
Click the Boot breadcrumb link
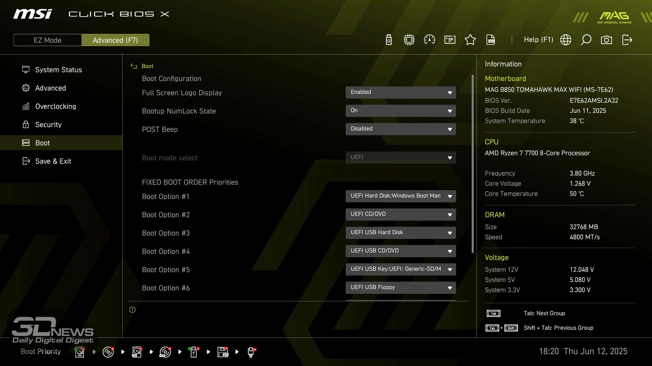tap(147, 66)
